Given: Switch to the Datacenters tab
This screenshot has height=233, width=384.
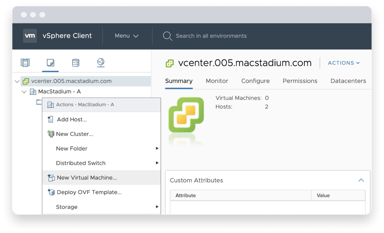Looking at the screenshot, I should click(348, 81).
